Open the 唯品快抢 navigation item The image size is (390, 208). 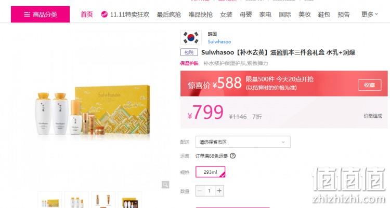coord(201,15)
